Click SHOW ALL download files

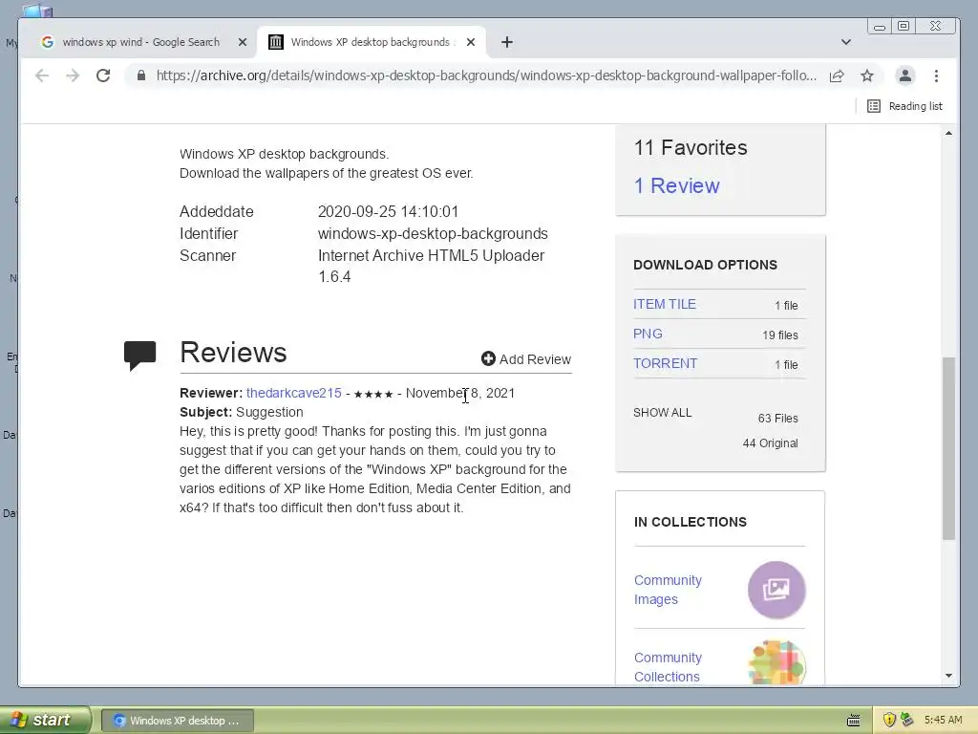[663, 413]
